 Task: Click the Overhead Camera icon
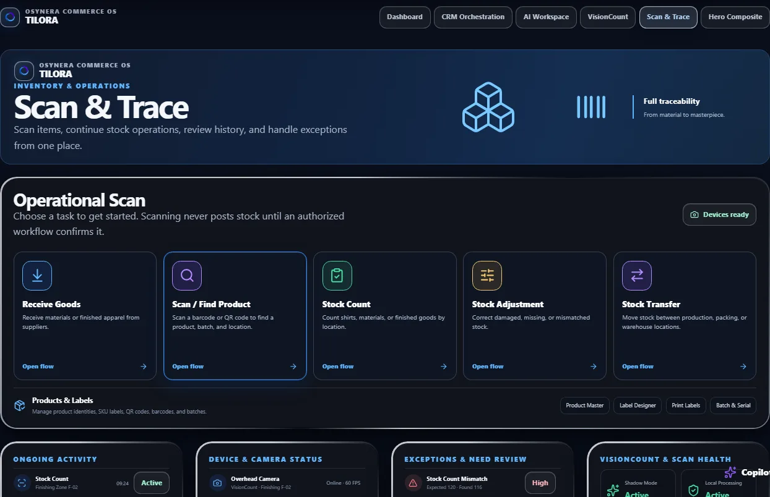coord(218,483)
